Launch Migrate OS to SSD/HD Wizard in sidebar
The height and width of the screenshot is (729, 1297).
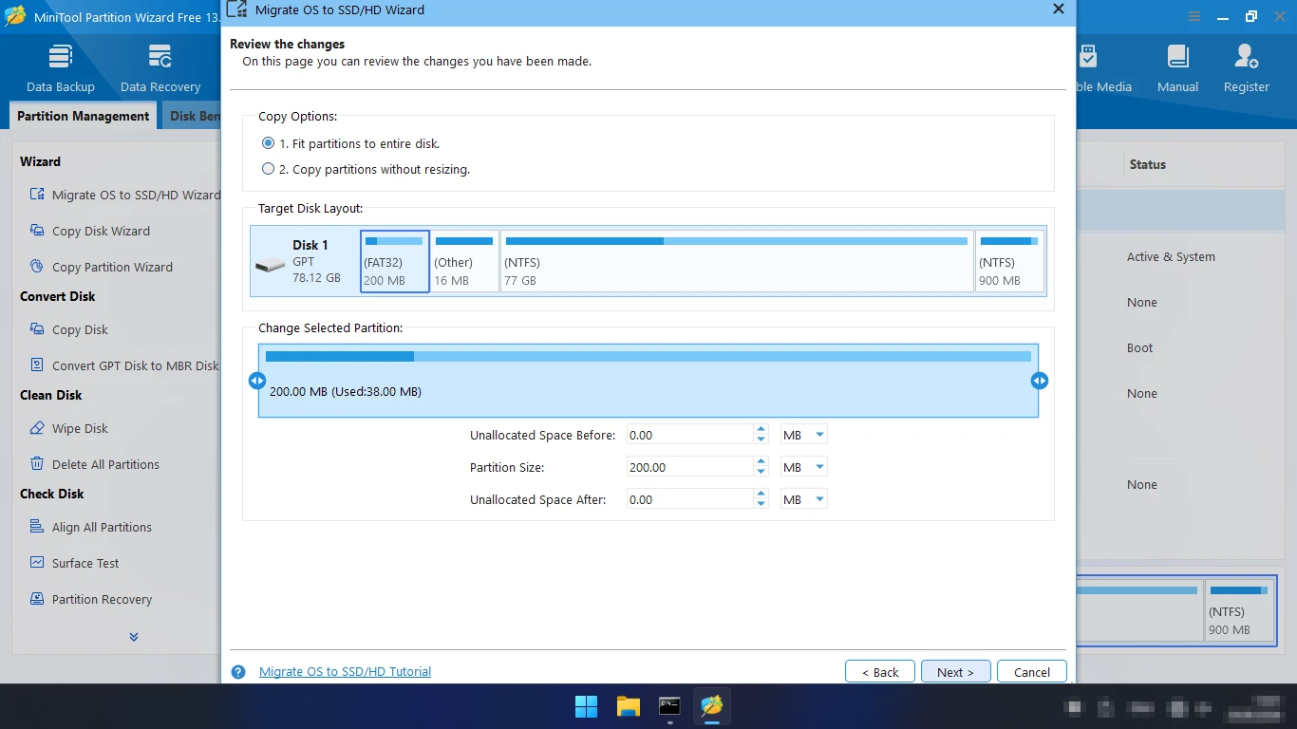click(x=124, y=195)
